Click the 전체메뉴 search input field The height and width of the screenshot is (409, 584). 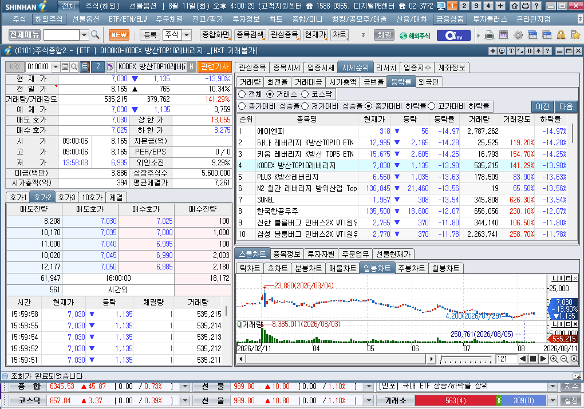(61, 35)
